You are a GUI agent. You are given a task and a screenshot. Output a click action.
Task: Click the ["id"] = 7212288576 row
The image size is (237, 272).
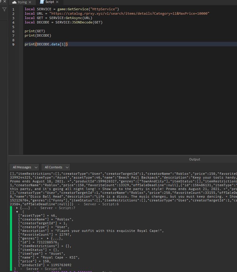(39, 242)
